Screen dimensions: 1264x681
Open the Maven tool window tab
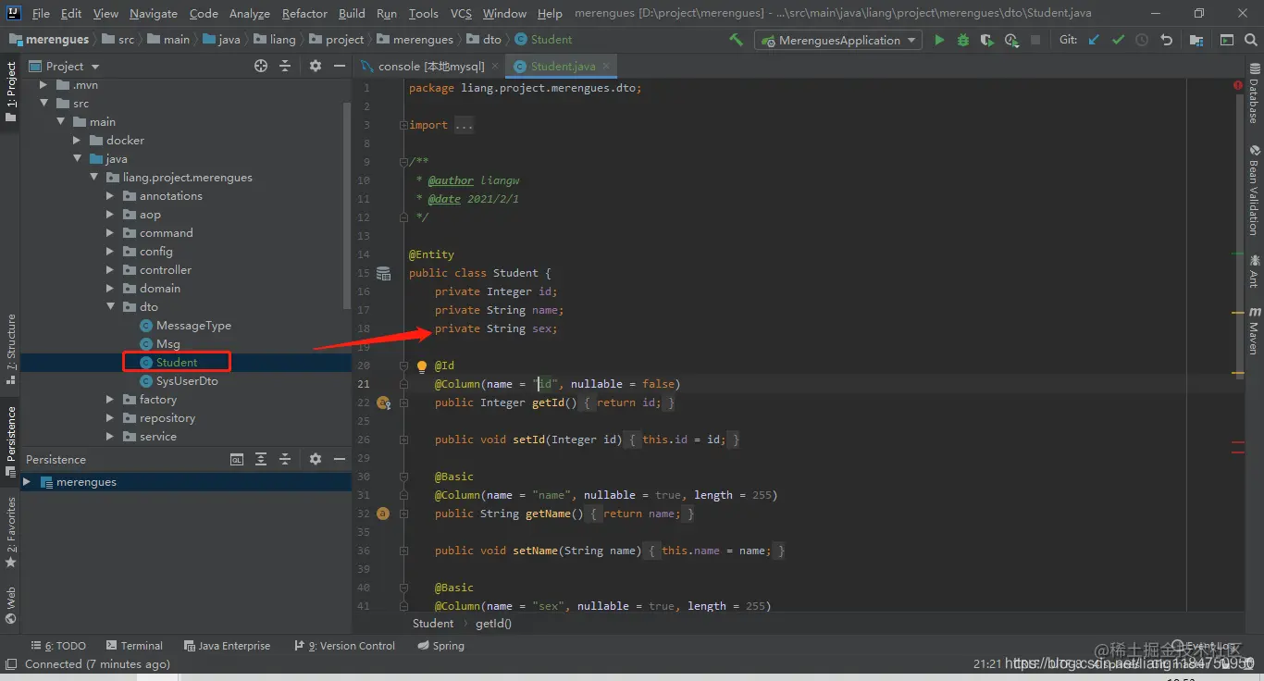1254,331
